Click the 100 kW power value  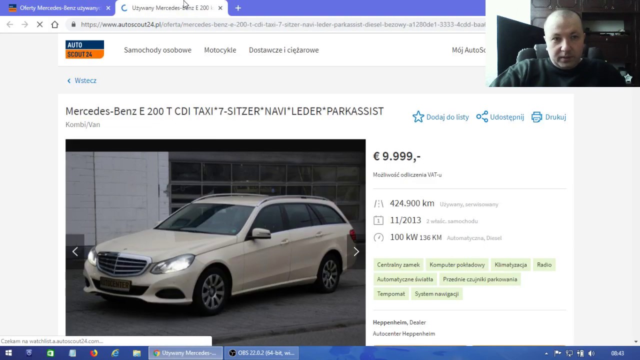403,237
